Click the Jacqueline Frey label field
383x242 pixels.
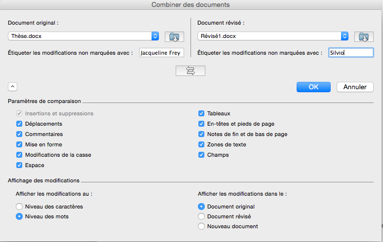(x=161, y=53)
